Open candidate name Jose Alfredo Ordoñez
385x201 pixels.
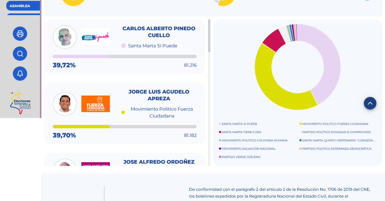(x=159, y=162)
